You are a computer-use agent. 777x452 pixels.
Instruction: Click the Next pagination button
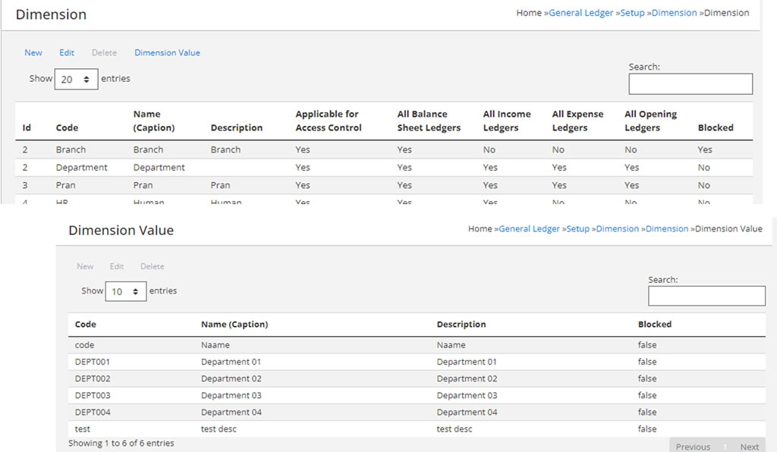tap(749, 447)
